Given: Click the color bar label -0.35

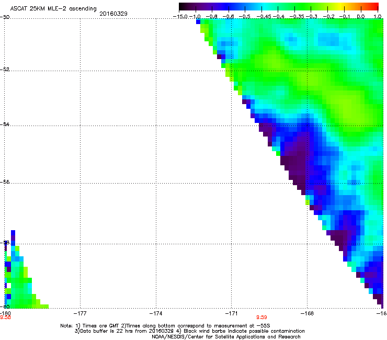Looking at the screenshot, I should 297,17.
